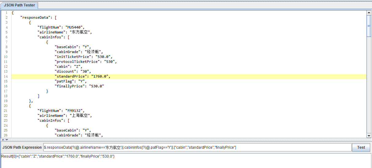
Task: Click the "protocolTicketPrice": "530" line
Action: [x=86, y=62]
